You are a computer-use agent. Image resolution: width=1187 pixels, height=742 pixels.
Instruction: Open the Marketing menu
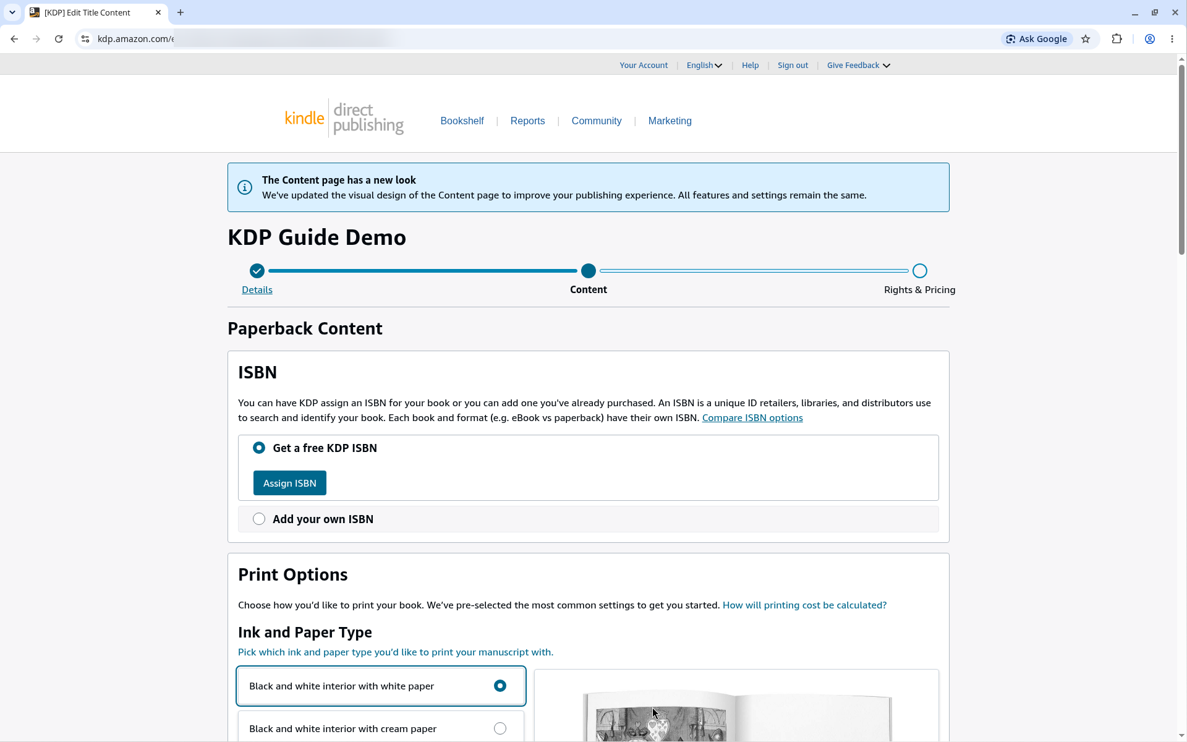point(670,121)
